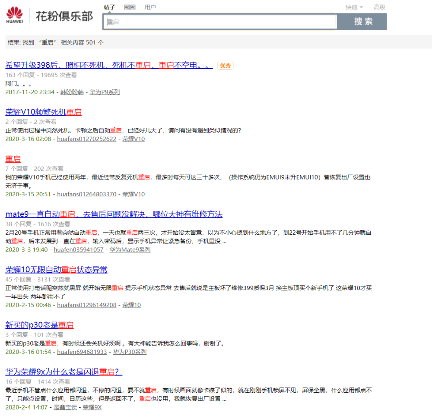Open author profile huafans01264803370
The height and width of the screenshot is (419, 432).
pos(86,194)
